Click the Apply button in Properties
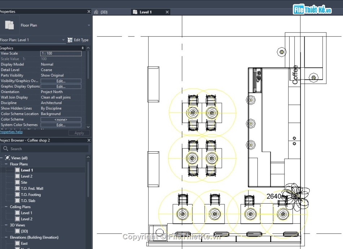This screenshot has height=249, width=343. pos(79,133)
